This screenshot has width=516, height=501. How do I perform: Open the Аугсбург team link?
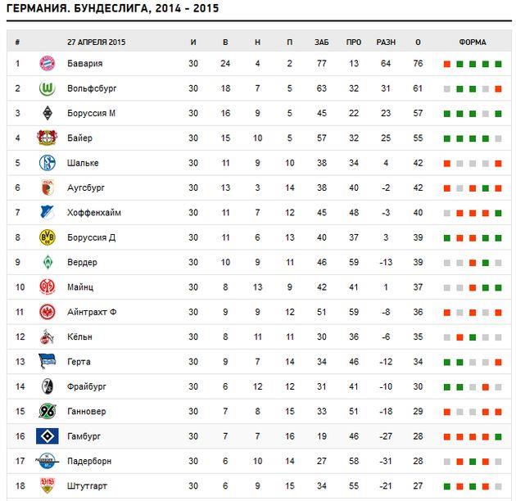coord(86,188)
